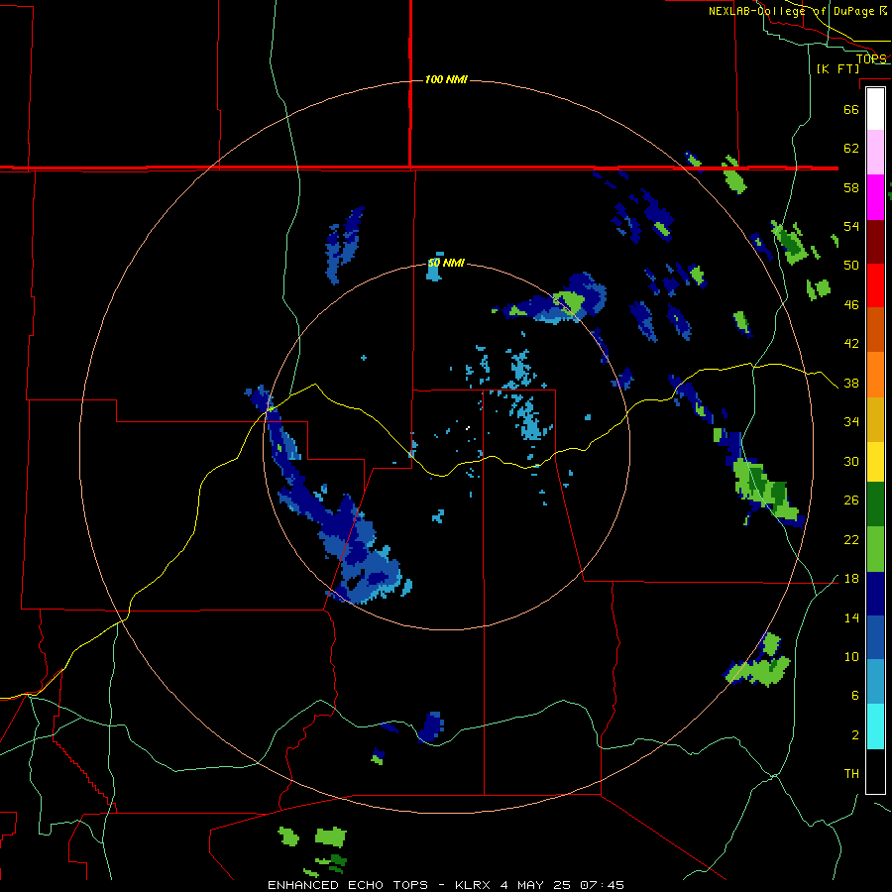Click the "NEXLAB-College of DuPage" credit text
The height and width of the screenshot is (892, 892).
coord(792,11)
